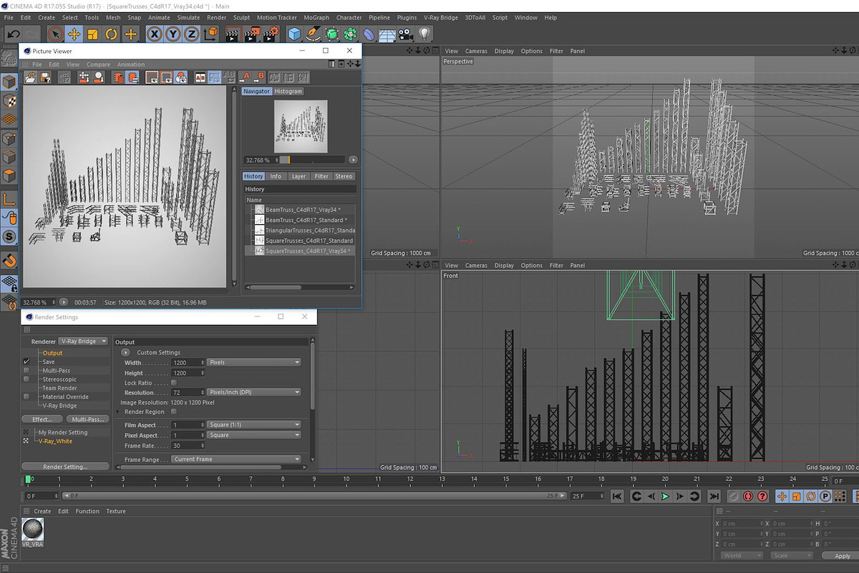Select the Spline Pen tool

pyautogui.click(x=313, y=34)
